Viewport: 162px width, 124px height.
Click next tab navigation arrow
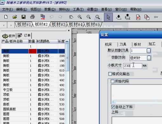click(11, 25)
